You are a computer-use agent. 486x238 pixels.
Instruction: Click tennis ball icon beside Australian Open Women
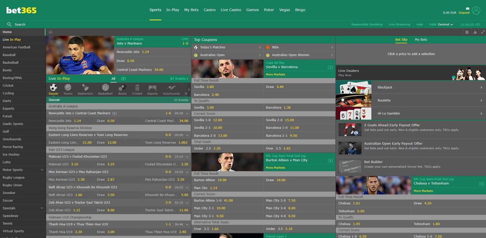coord(268,55)
